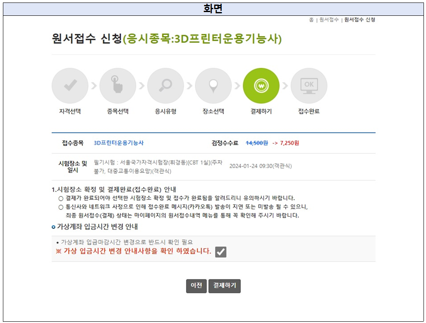Open the 원서접수 breadcrumb link
This screenshot has width=426, height=323.
point(329,20)
